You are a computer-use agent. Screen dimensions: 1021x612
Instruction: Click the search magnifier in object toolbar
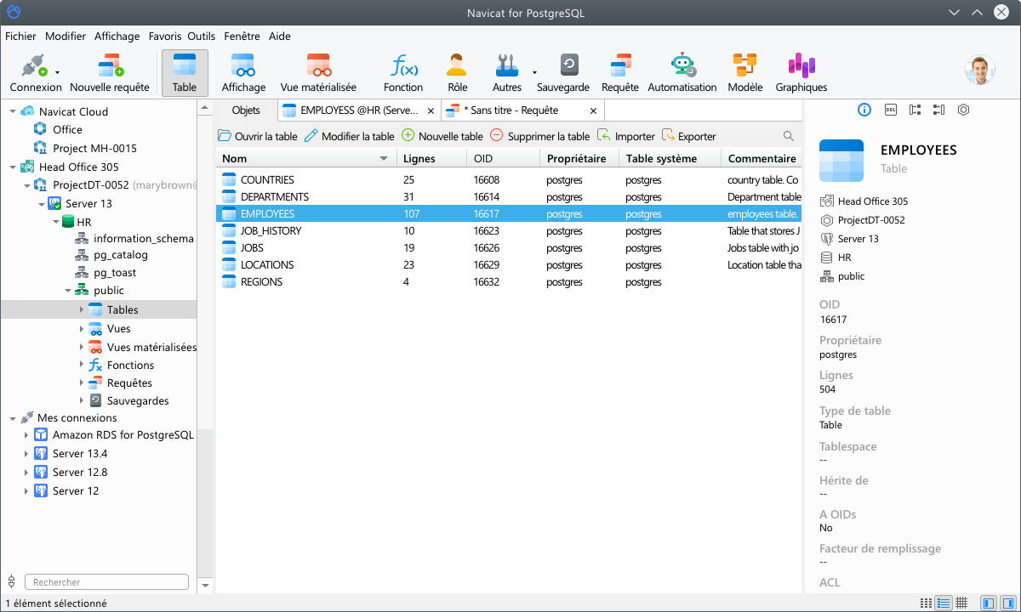pyautogui.click(x=789, y=136)
